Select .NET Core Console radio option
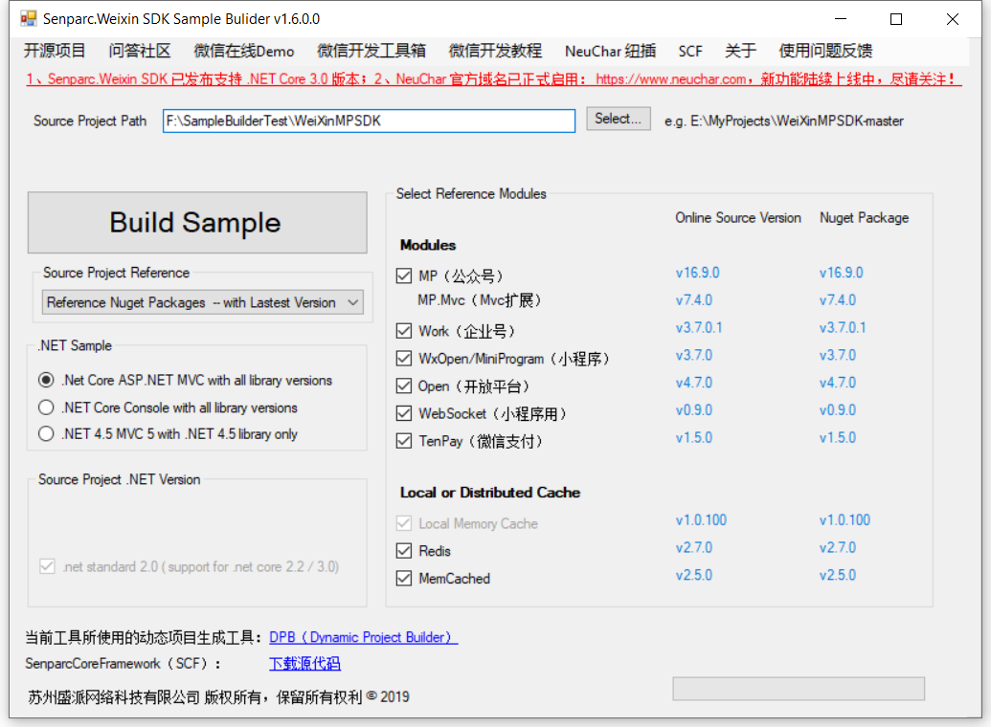The image size is (991, 727). (x=46, y=408)
